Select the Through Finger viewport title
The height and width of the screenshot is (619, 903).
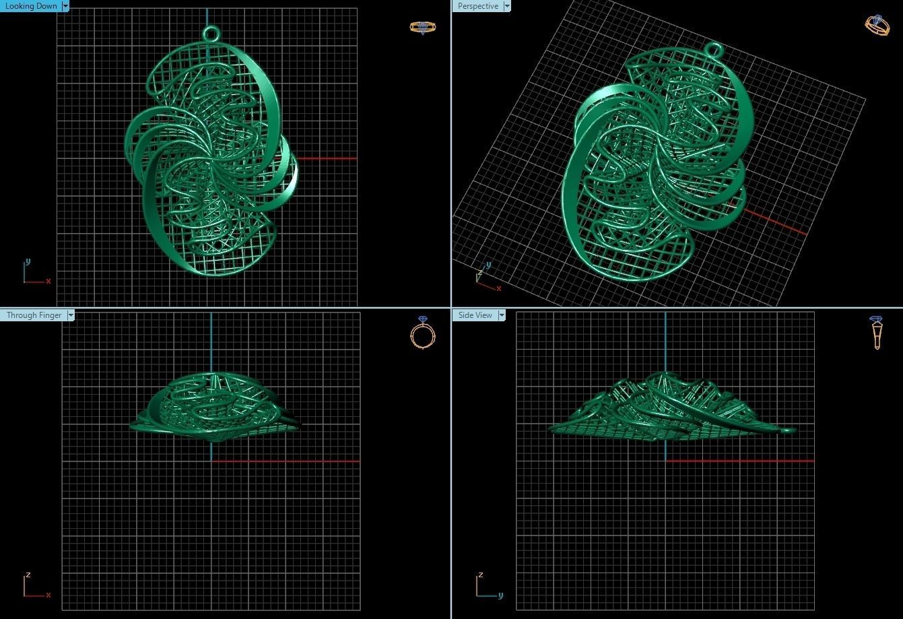(x=34, y=315)
